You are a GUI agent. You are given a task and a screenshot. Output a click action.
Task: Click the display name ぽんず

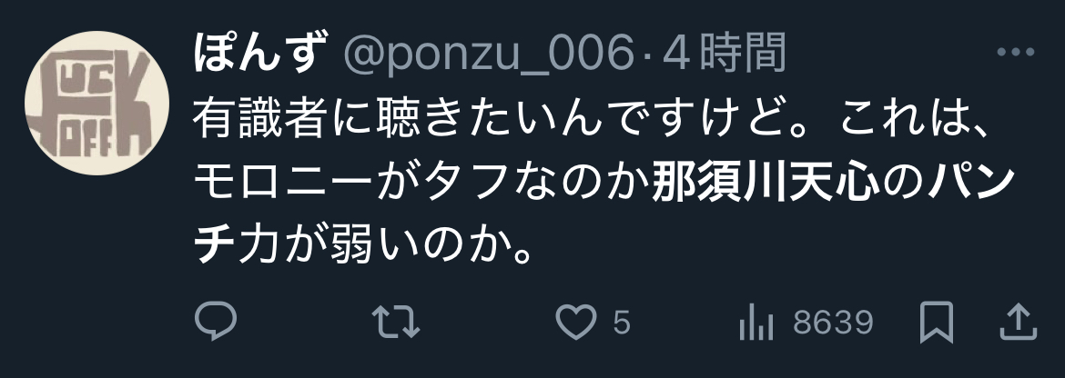257,53
